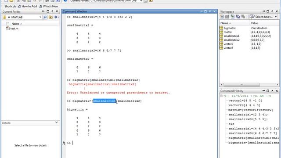The height and width of the screenshot is (158, 281).
Task: Open the search tool in Current Folder
Action: pos(45,17)
